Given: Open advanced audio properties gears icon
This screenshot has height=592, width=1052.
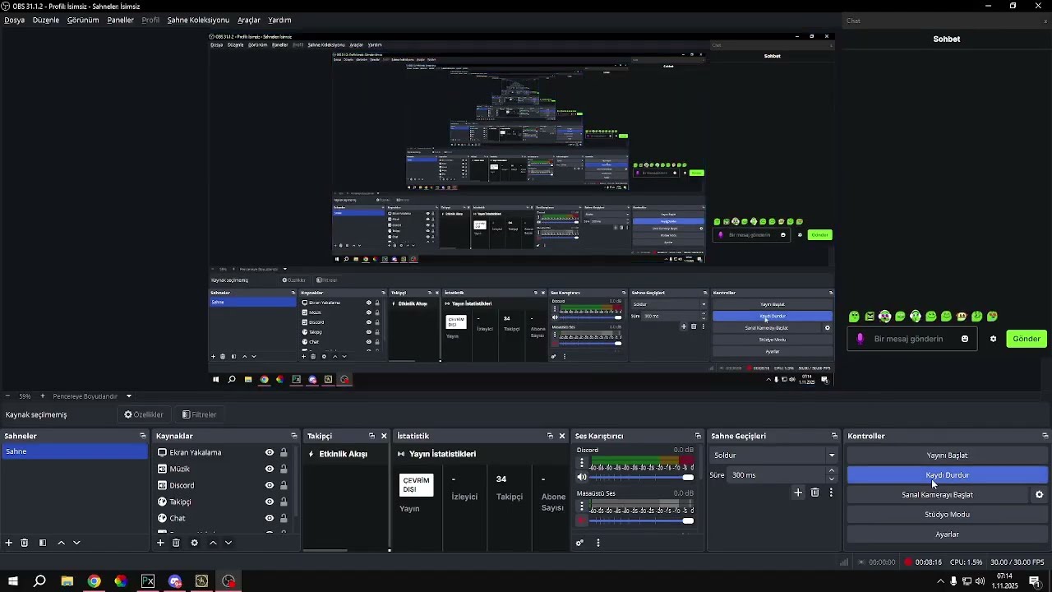Looking at the screenshot, I should pyautogui.click(x=579, y=543).
